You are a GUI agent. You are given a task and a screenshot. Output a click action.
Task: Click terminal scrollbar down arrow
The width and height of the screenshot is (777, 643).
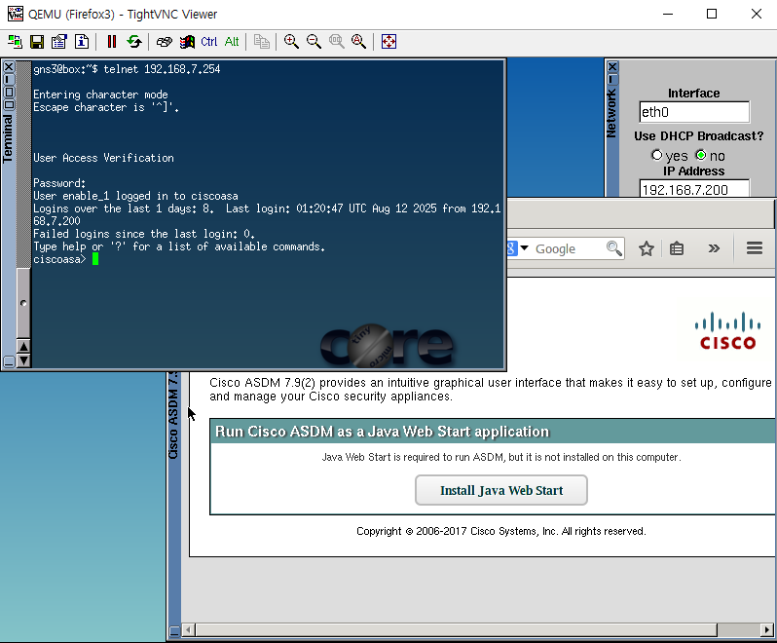coord(23,360)
